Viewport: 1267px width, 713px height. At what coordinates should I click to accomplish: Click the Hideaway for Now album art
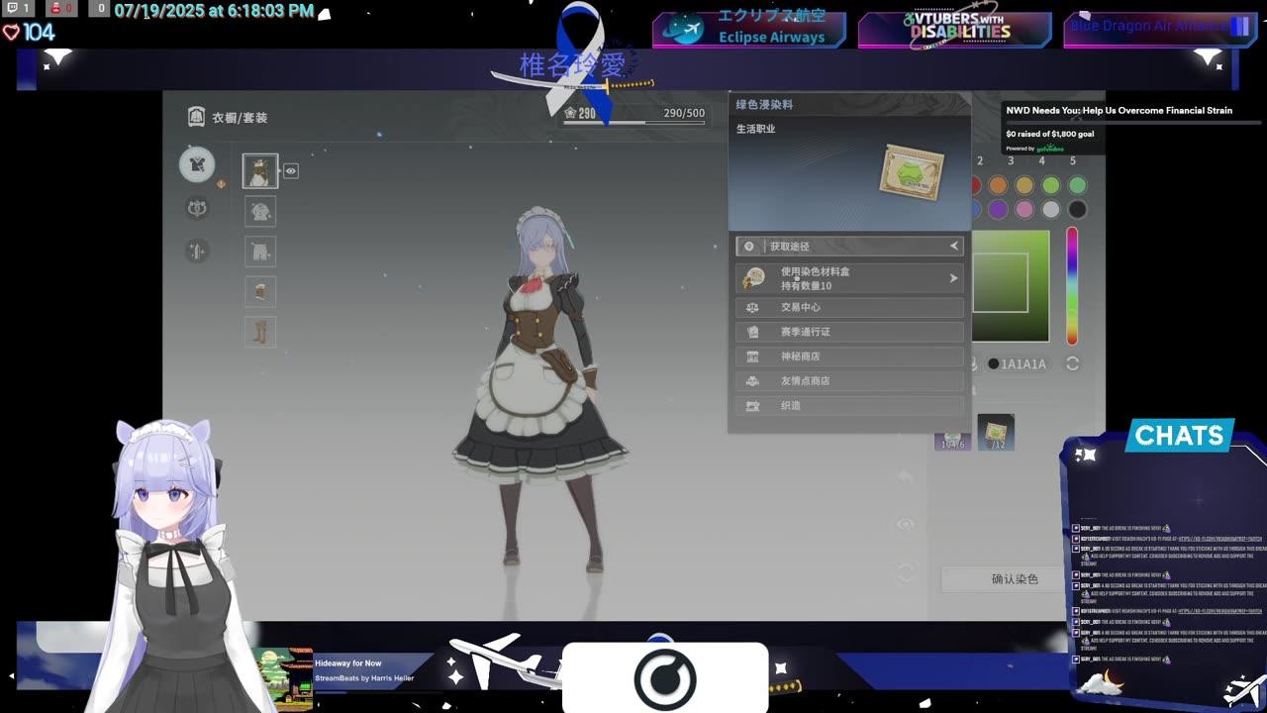pos(282,679)
